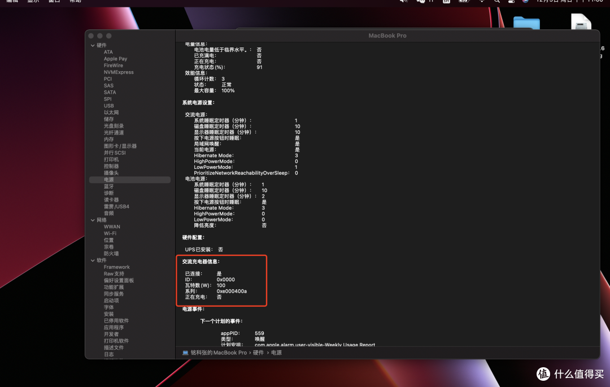Click the laptop icon in the path bar

point(185,353)
